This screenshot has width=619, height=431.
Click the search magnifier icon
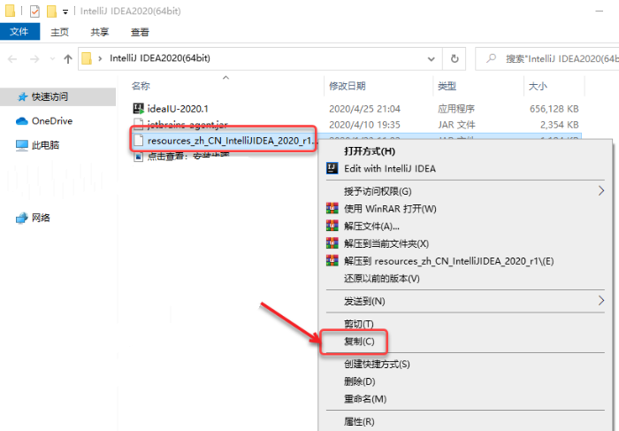click(x=491, y=58)
